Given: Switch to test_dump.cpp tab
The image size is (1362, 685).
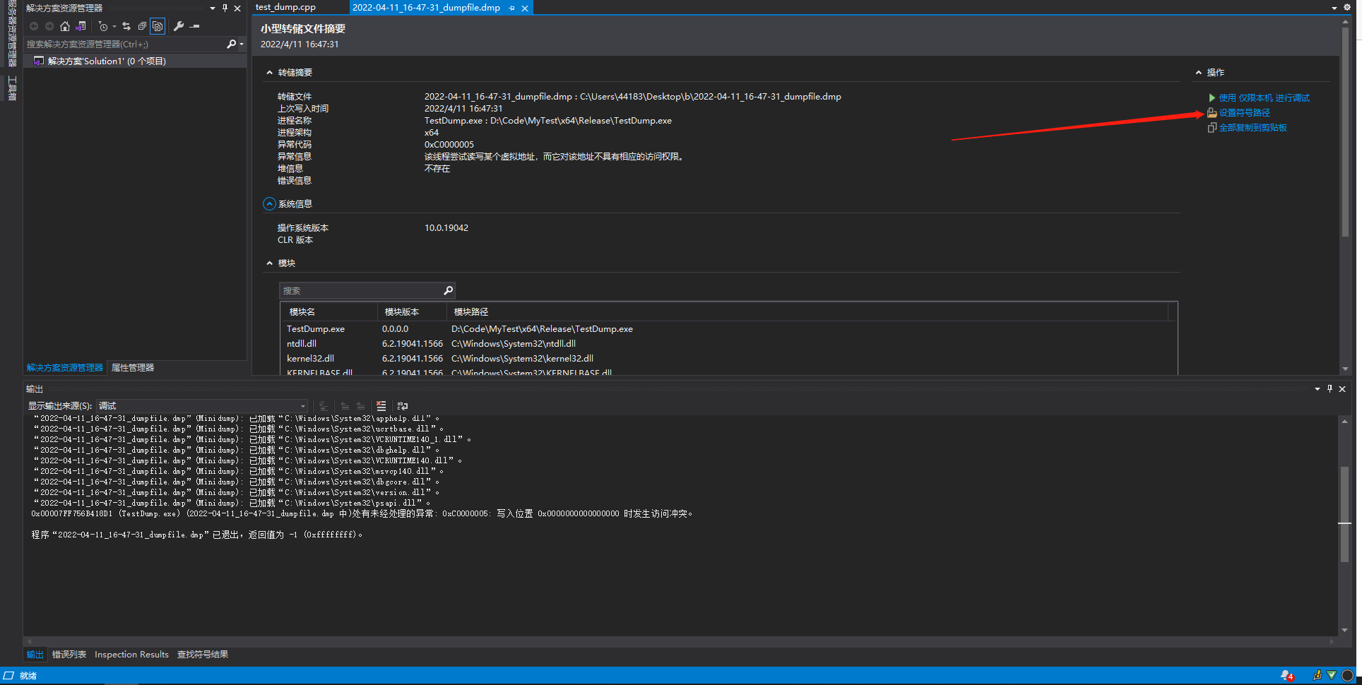Looking at the screenshot, I should 286,7.
